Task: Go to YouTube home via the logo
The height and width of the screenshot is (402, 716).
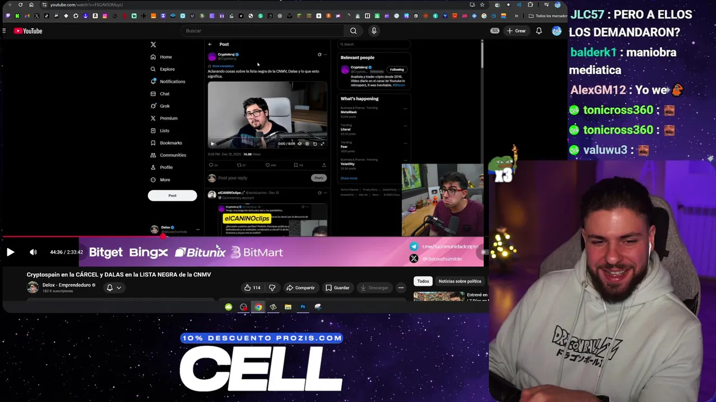Action: tap(28, 31)
